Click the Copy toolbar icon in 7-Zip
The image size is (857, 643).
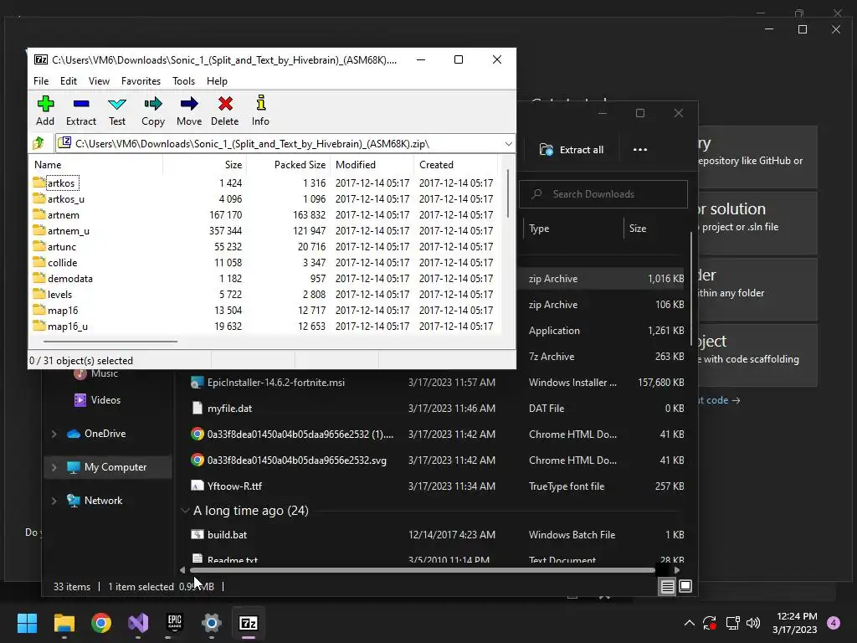coord(153,111)
